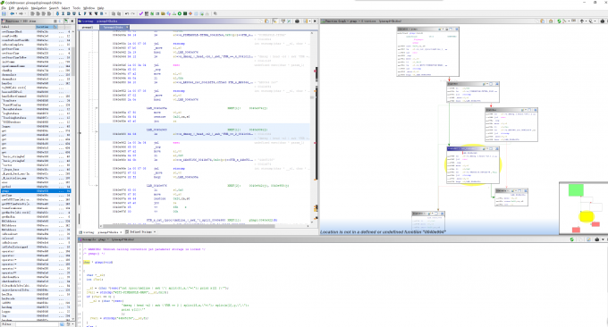Click the next Undefined (U) navigation icon

[x=74, y=13]
